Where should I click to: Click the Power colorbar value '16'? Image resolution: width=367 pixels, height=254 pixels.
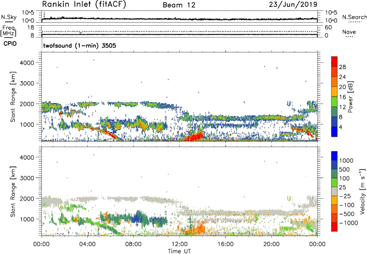[342, 97]
